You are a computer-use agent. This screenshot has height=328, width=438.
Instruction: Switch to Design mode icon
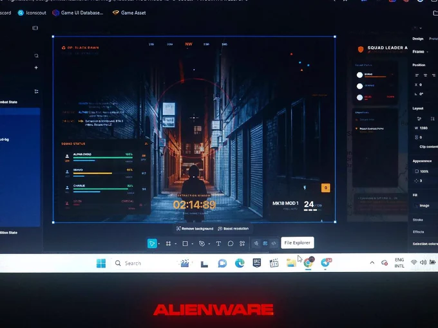tap(265, 244)
